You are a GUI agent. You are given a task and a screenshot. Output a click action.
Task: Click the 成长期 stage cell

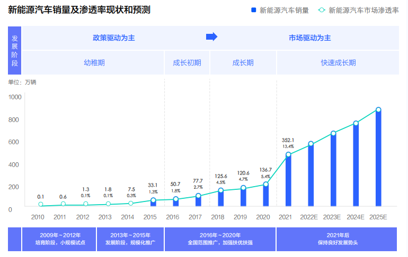coord(243,62)
